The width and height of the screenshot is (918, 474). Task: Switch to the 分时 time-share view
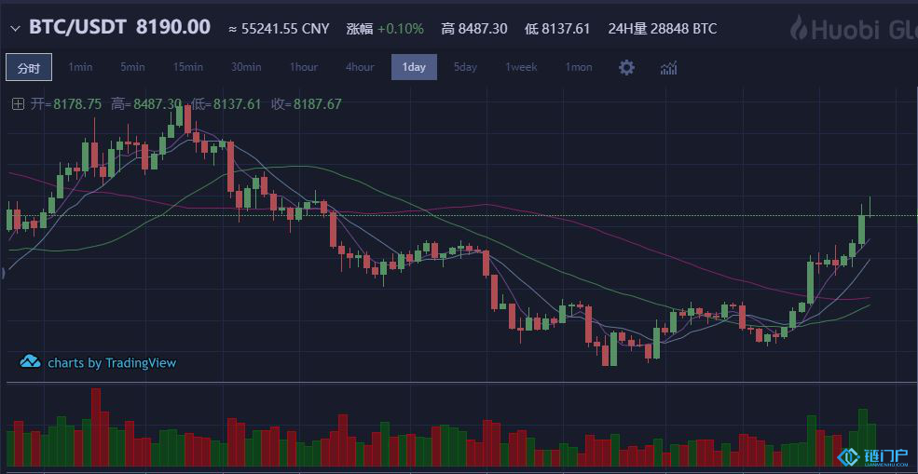pyautogui.click(x=29, y=68)
